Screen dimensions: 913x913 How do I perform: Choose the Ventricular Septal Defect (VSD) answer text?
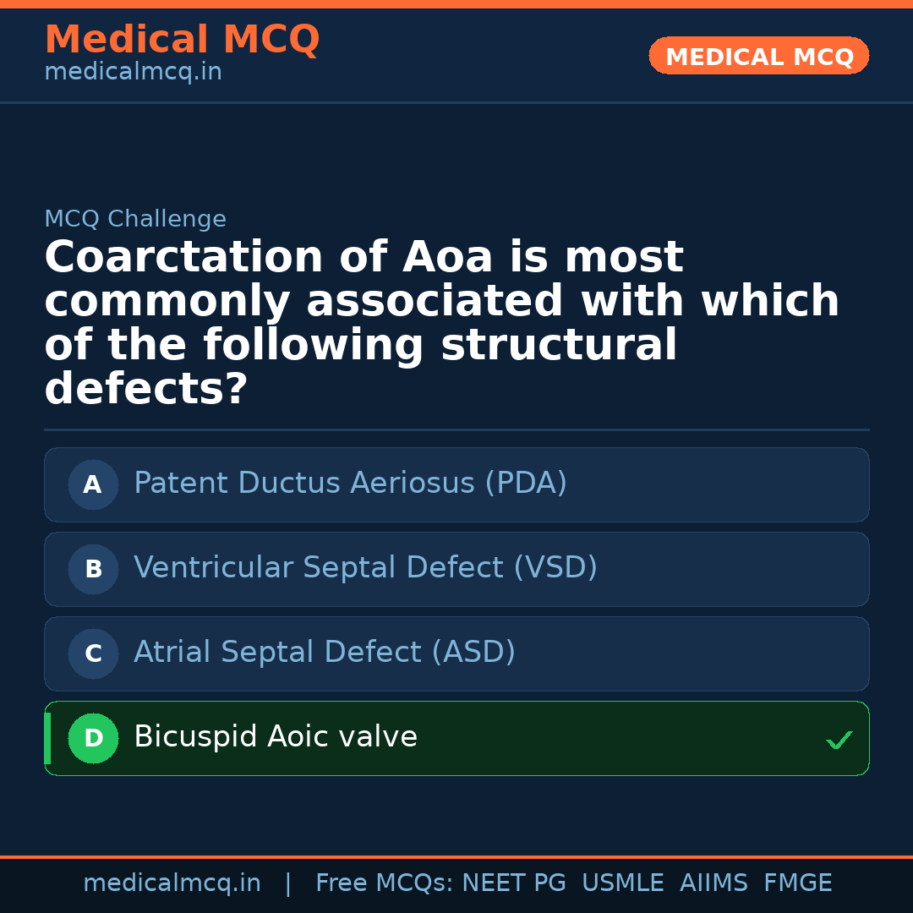[365, 568]
